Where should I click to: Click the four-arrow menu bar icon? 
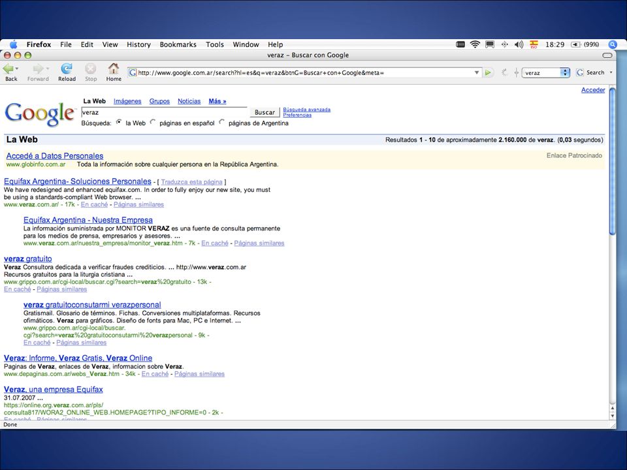pos(505,44)
